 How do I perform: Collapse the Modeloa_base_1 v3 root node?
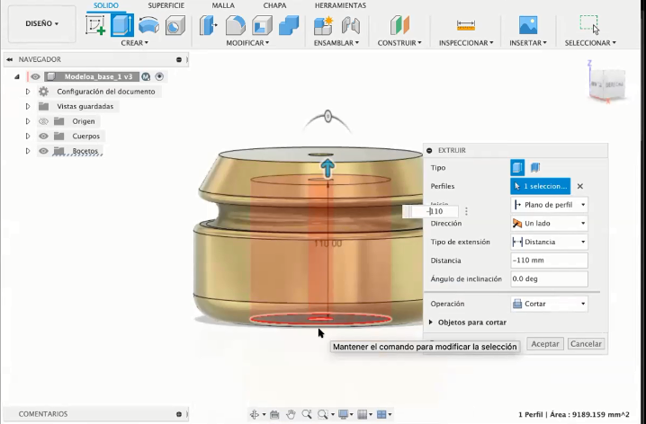(x=17, y=76)
